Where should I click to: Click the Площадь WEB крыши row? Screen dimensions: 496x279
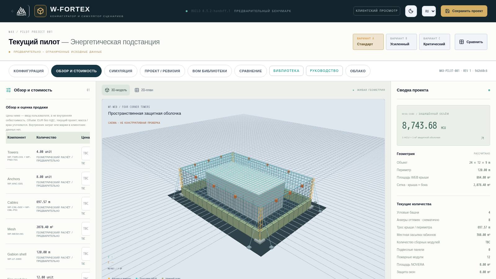pyautogui.click(x=443, y=177)
